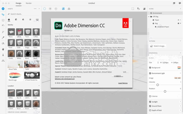Select the Select and Scale tool
The height and width of the screenshot is (114, 183).
(3, 20)
